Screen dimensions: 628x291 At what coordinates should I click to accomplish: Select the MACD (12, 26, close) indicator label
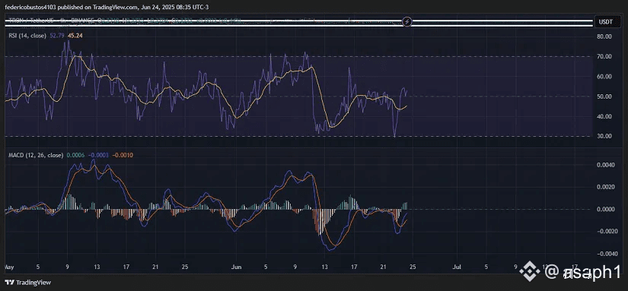point(36,155)
